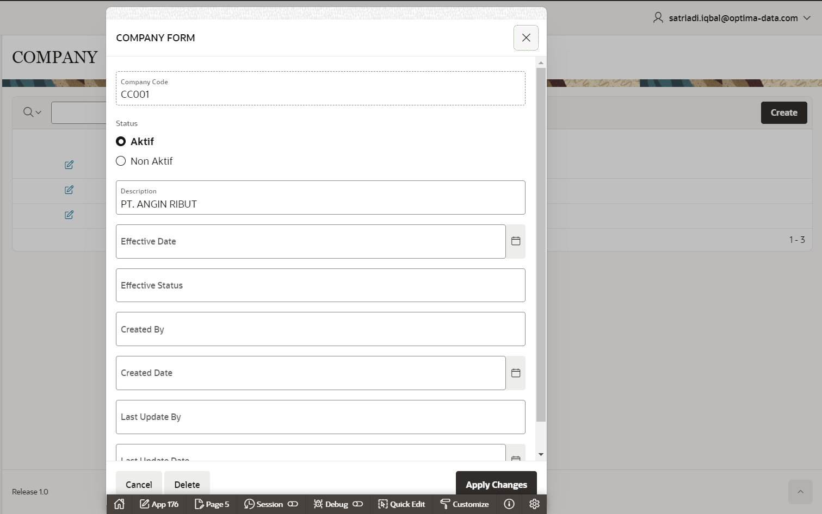Open the search column selector dropdown

tap(32, 112)
